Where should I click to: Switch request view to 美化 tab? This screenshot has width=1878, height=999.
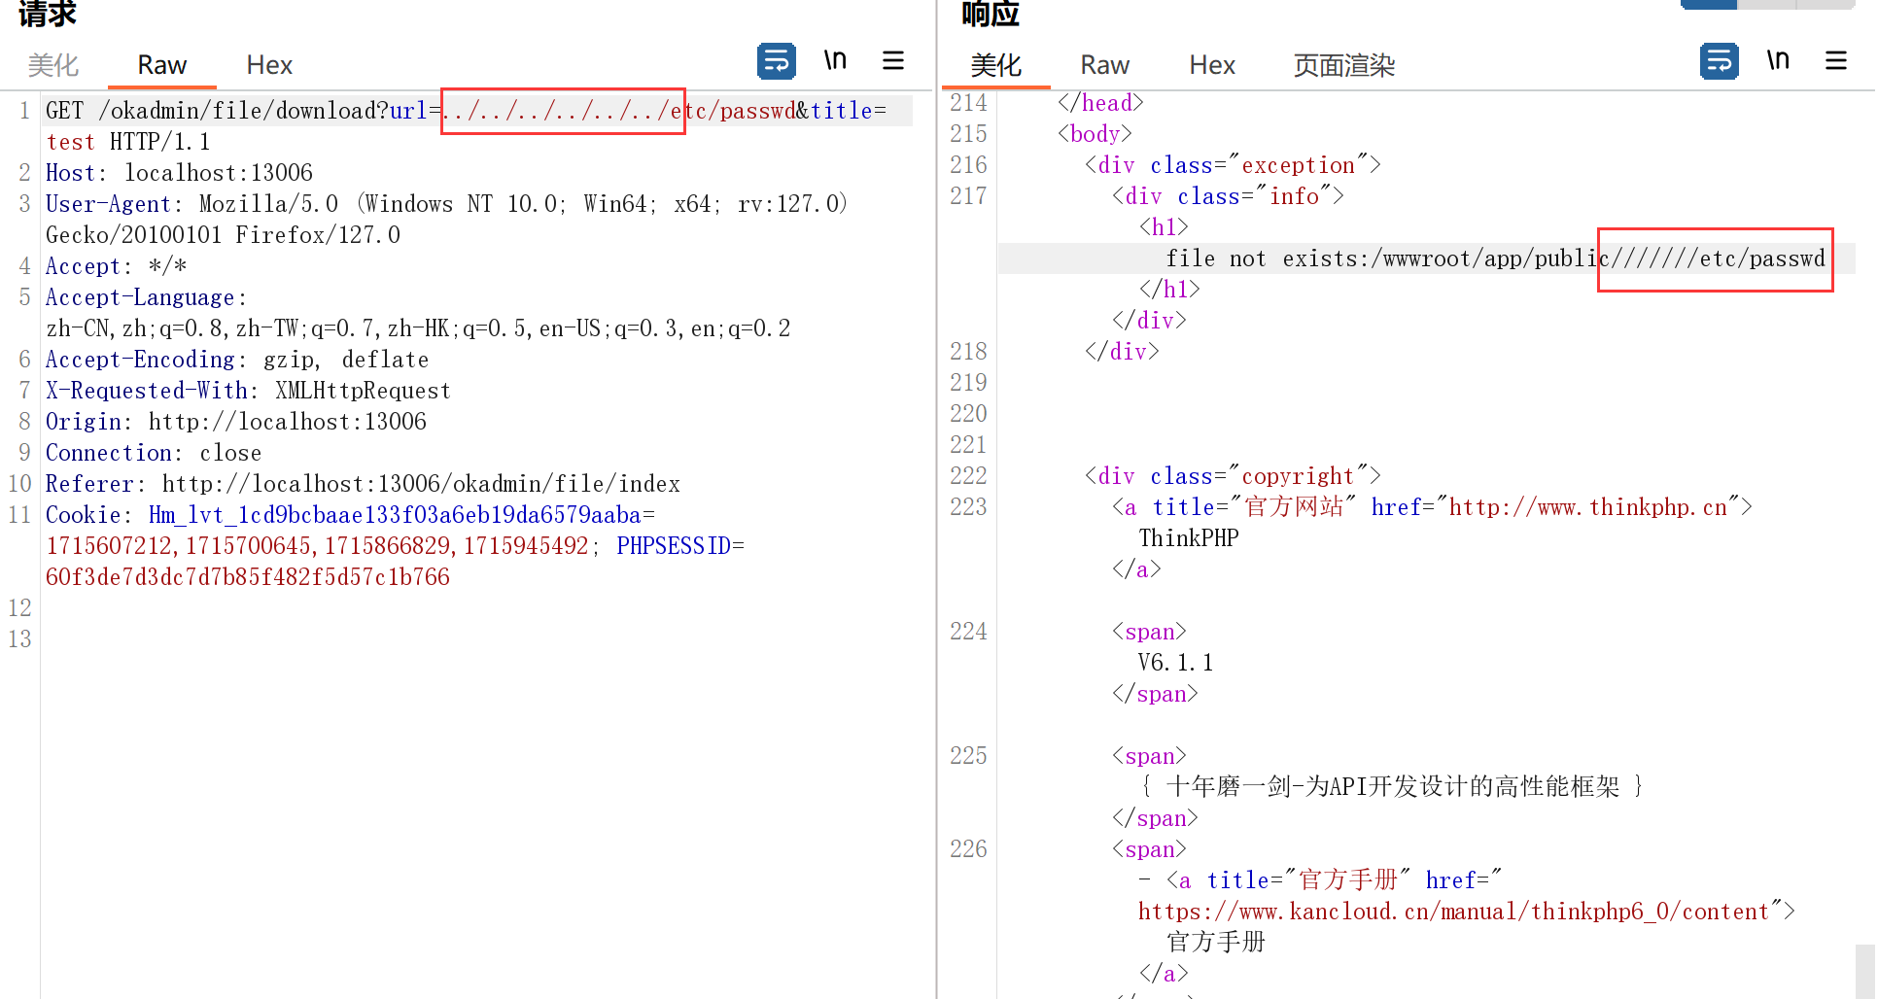[x=53, y=65]
